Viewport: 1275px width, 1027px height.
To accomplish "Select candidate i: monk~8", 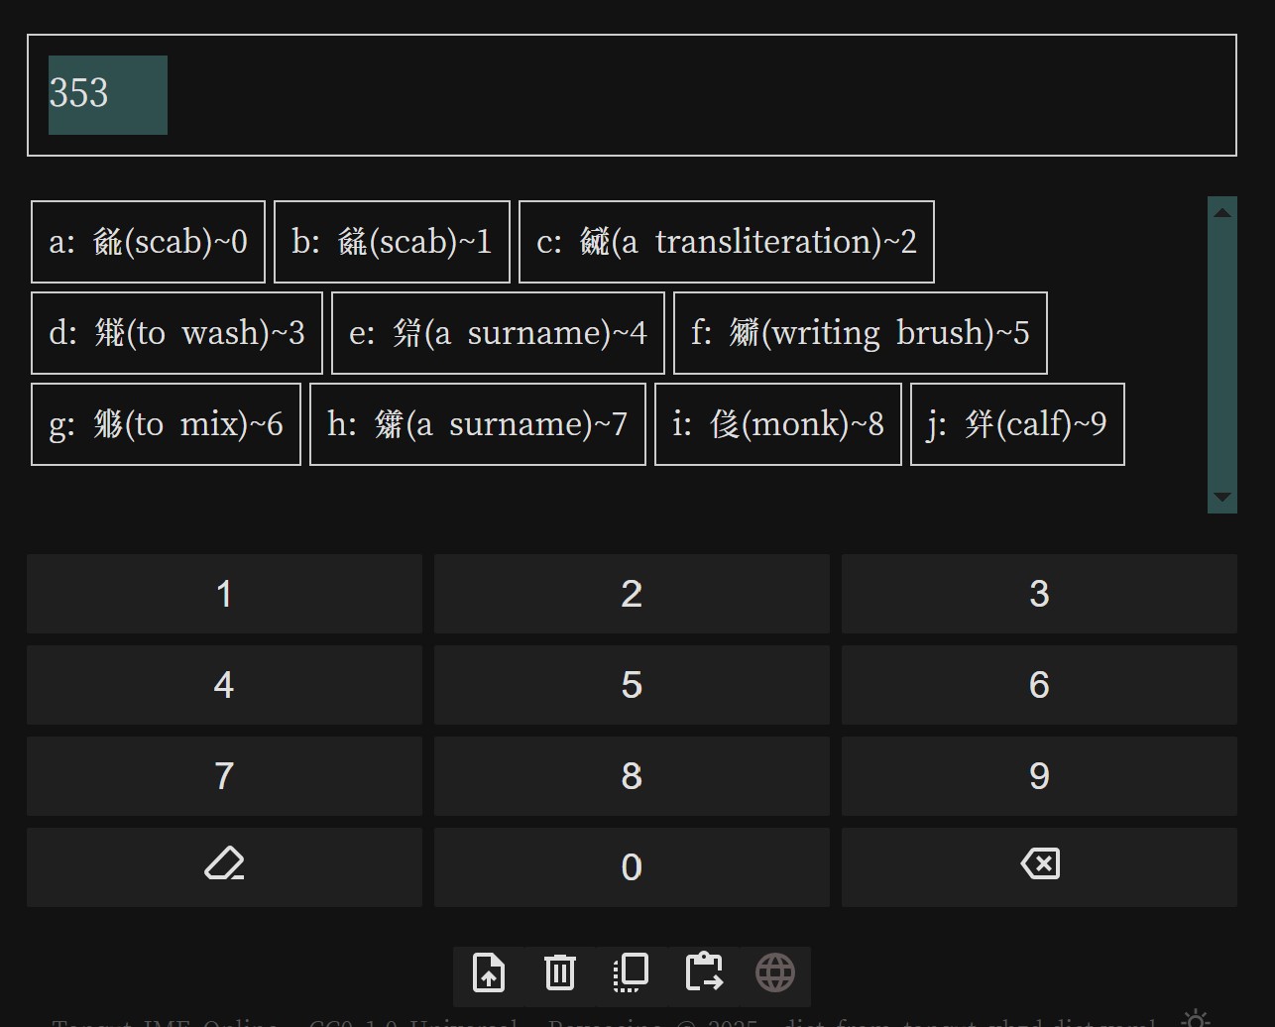I will pyautogui.click(x=777, y=424).
